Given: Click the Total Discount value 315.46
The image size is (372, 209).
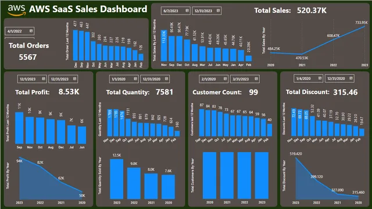Looking at the screenshot, I should pyautogui.click(x=345, y=92).
